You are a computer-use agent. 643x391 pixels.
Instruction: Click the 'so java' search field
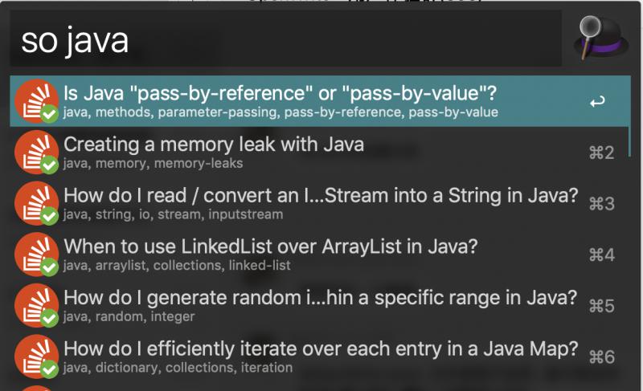(286, 39)
